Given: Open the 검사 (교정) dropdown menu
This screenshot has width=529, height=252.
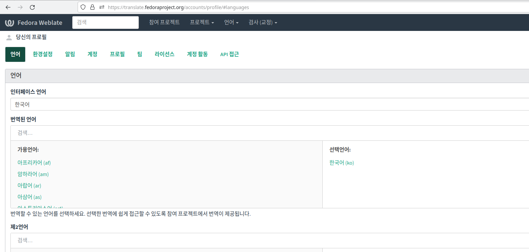Looking at the screenshot, I should click(262, 23).
